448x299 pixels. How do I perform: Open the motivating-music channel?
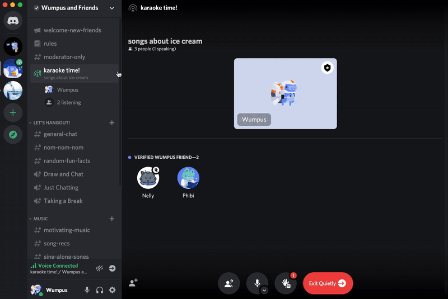(x=74, y=230)
